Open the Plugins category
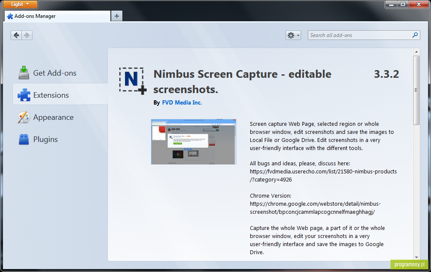Screen dimensions: 431x272 [60, 139]
